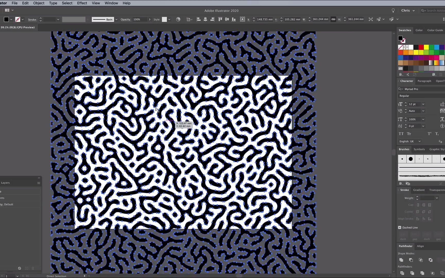Viewport: 445px width, 278px height.
Task: Toggle the Dashed Line checkbox
Action: tap(400, 228)
